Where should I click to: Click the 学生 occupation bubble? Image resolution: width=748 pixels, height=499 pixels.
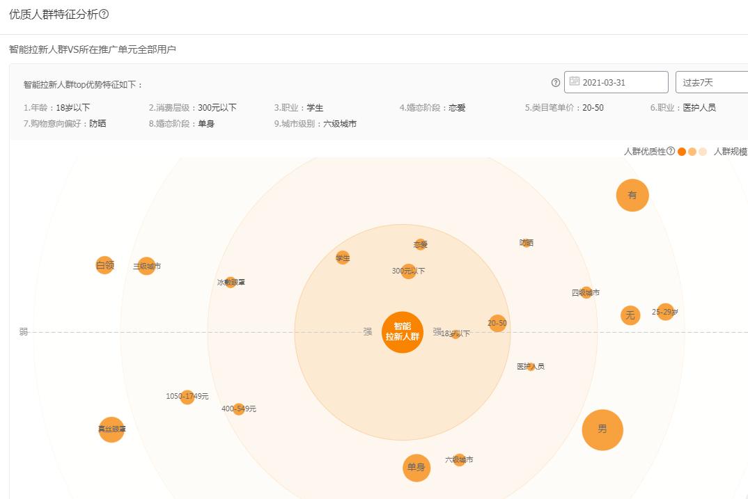click(343, 258)
